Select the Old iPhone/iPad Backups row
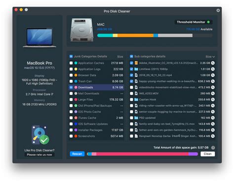Screen dimensions: 234x182 [x=96, y=106]
